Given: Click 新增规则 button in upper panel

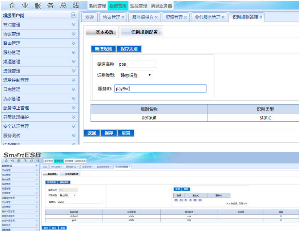Looking at the screenshot, I should point(103,49).
